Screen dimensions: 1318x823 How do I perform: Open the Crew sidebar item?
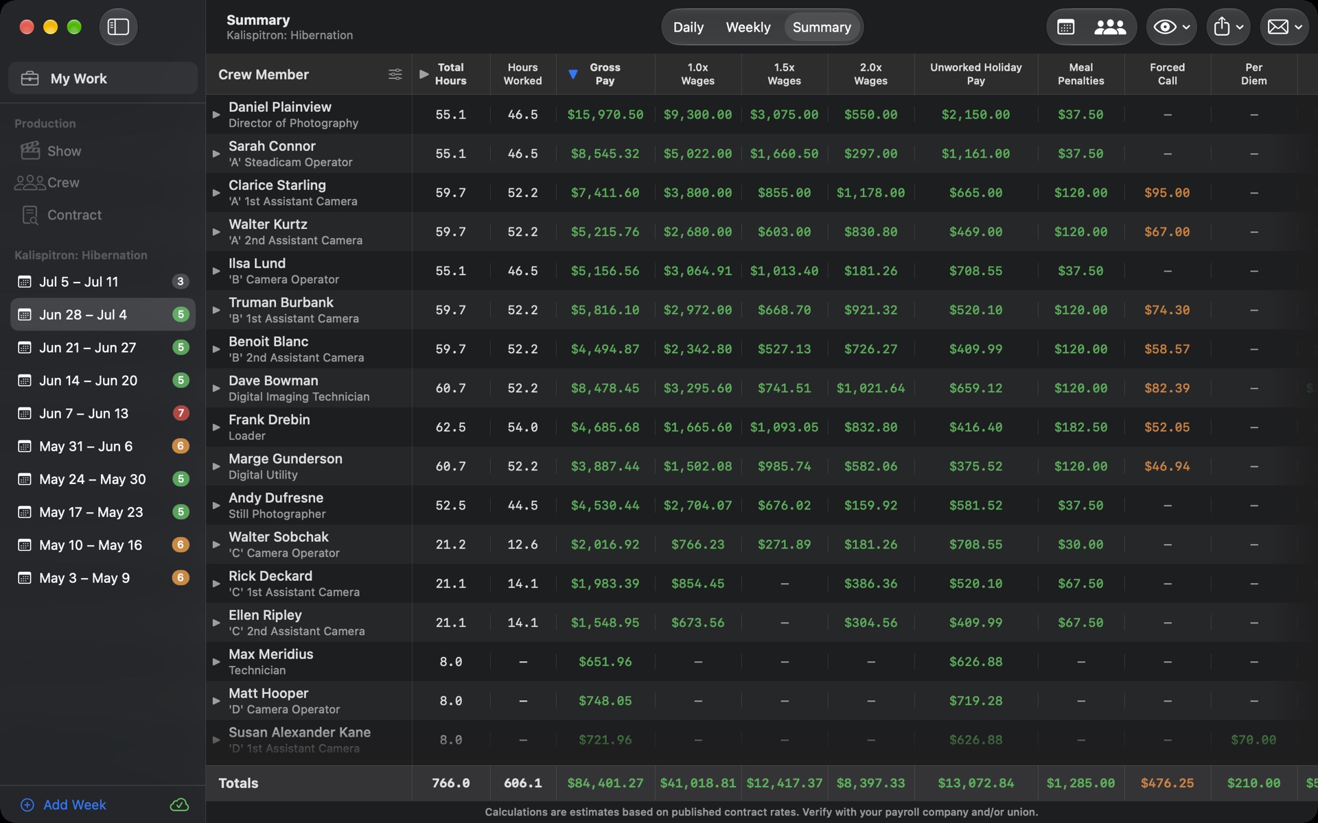pyautogui.click(x=48, y=182)
